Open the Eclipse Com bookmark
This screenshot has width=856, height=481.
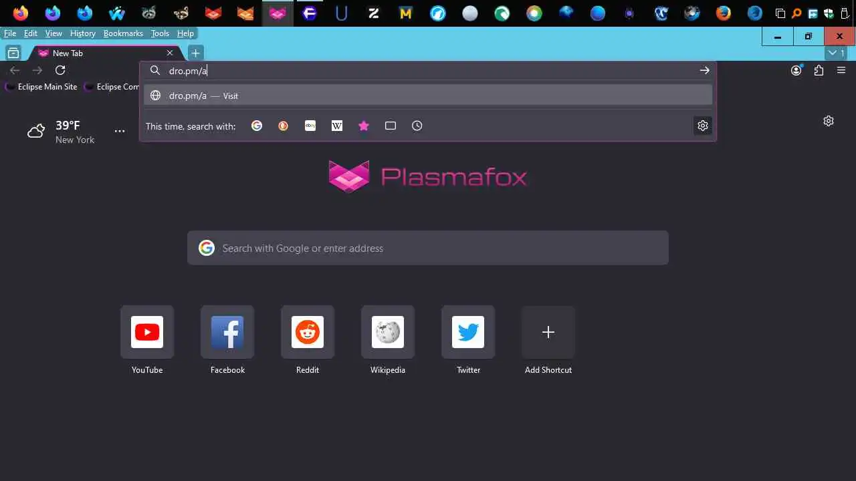click(x=112, y=87)
